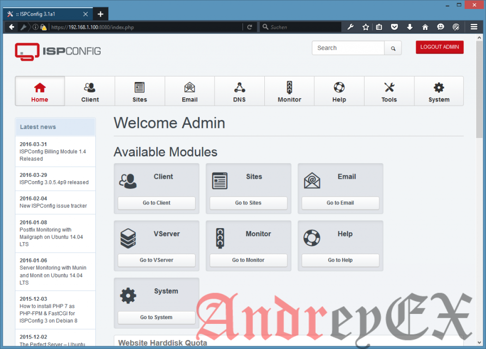Open the bookmarks list icon
486x349 pixels.
379,27
